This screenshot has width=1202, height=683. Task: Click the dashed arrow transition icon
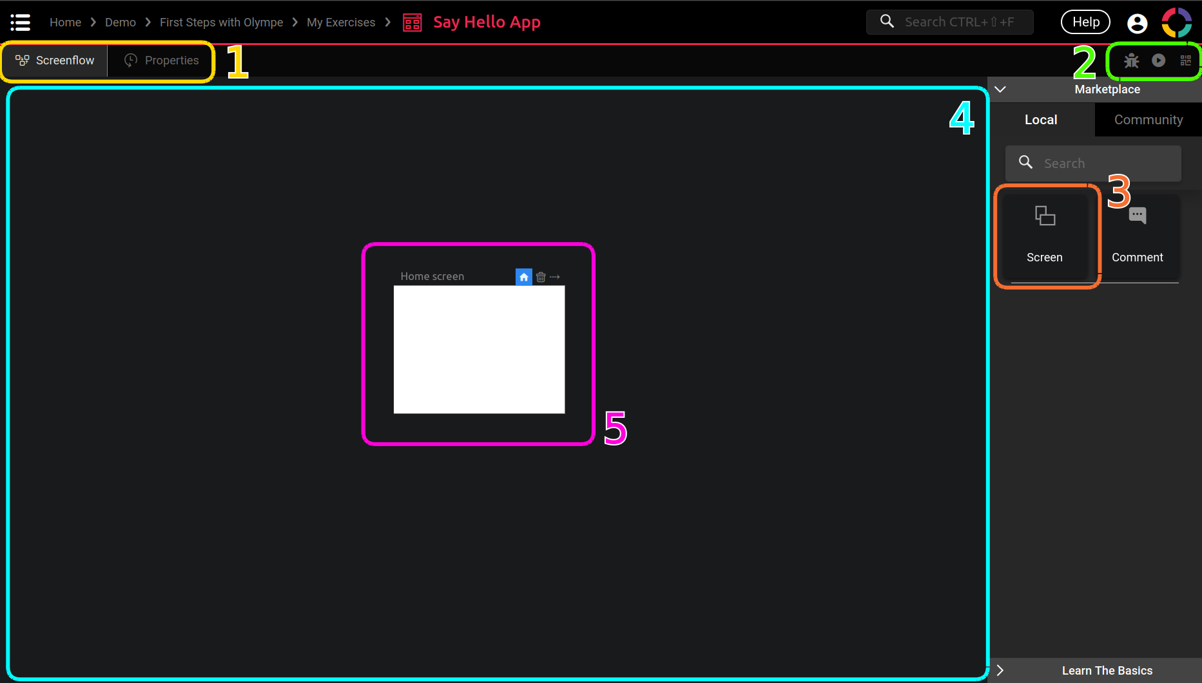[555, 277]
